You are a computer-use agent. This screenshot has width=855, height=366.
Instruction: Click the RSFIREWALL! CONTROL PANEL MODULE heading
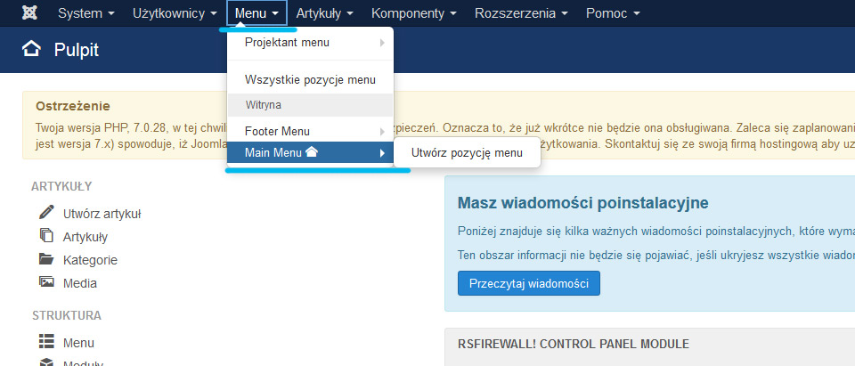tap(574, 344)
